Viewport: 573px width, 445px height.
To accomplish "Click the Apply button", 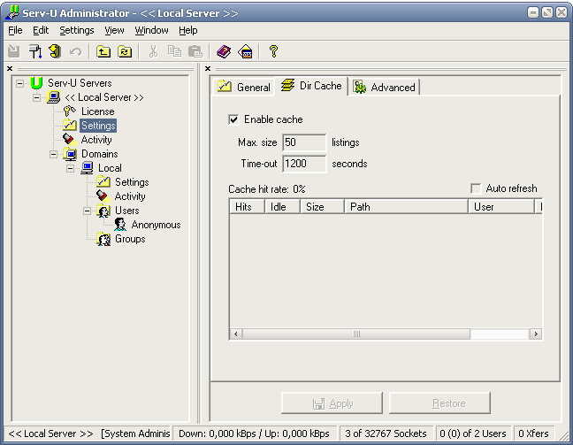I will [332, 403].
